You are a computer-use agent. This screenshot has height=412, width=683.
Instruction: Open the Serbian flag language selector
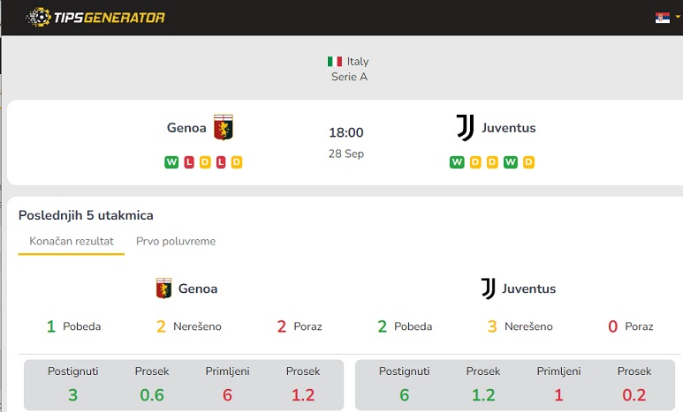click(x=662, y=18)
